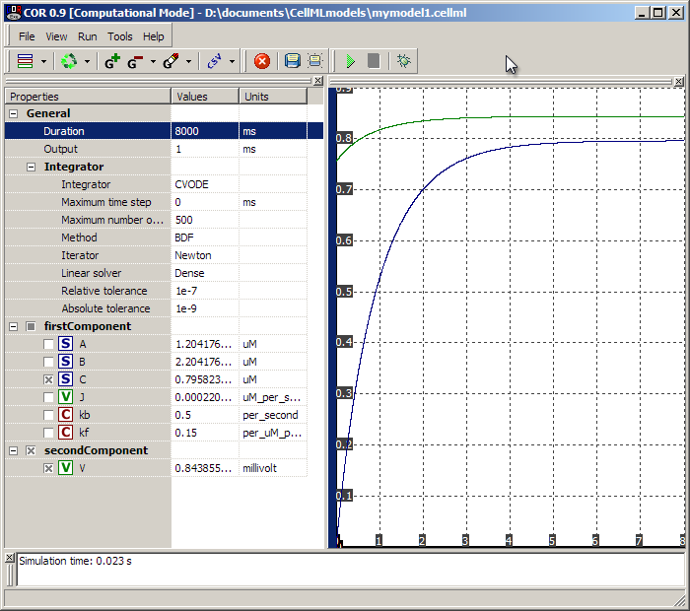Click the red C icon of kb
Image resolution: width=690 pixels, height=611 pixels.
pyautogui.click(x=66, y=414)
